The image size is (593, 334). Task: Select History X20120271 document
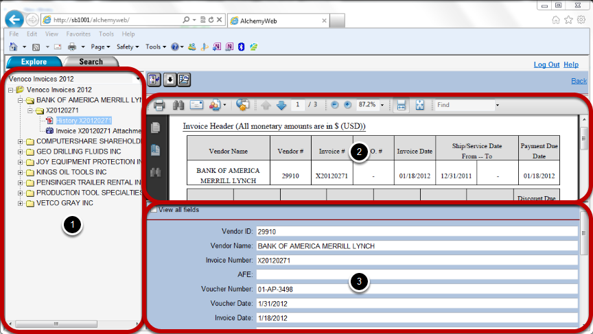click(84, 121)
